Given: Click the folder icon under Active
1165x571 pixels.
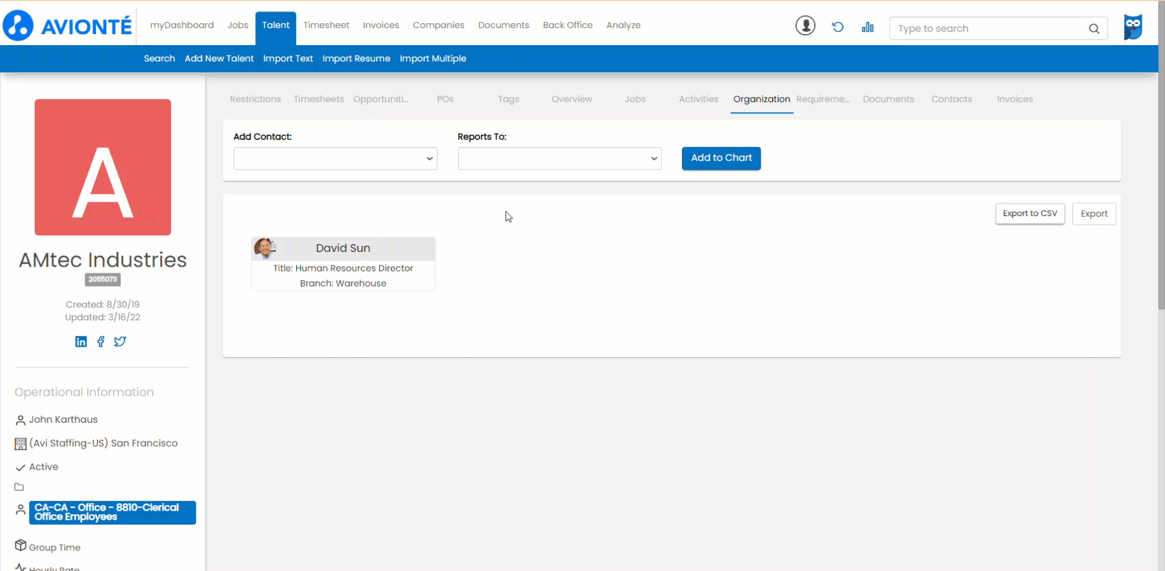Looking at the screenshot, I should (x=20, y=487).
